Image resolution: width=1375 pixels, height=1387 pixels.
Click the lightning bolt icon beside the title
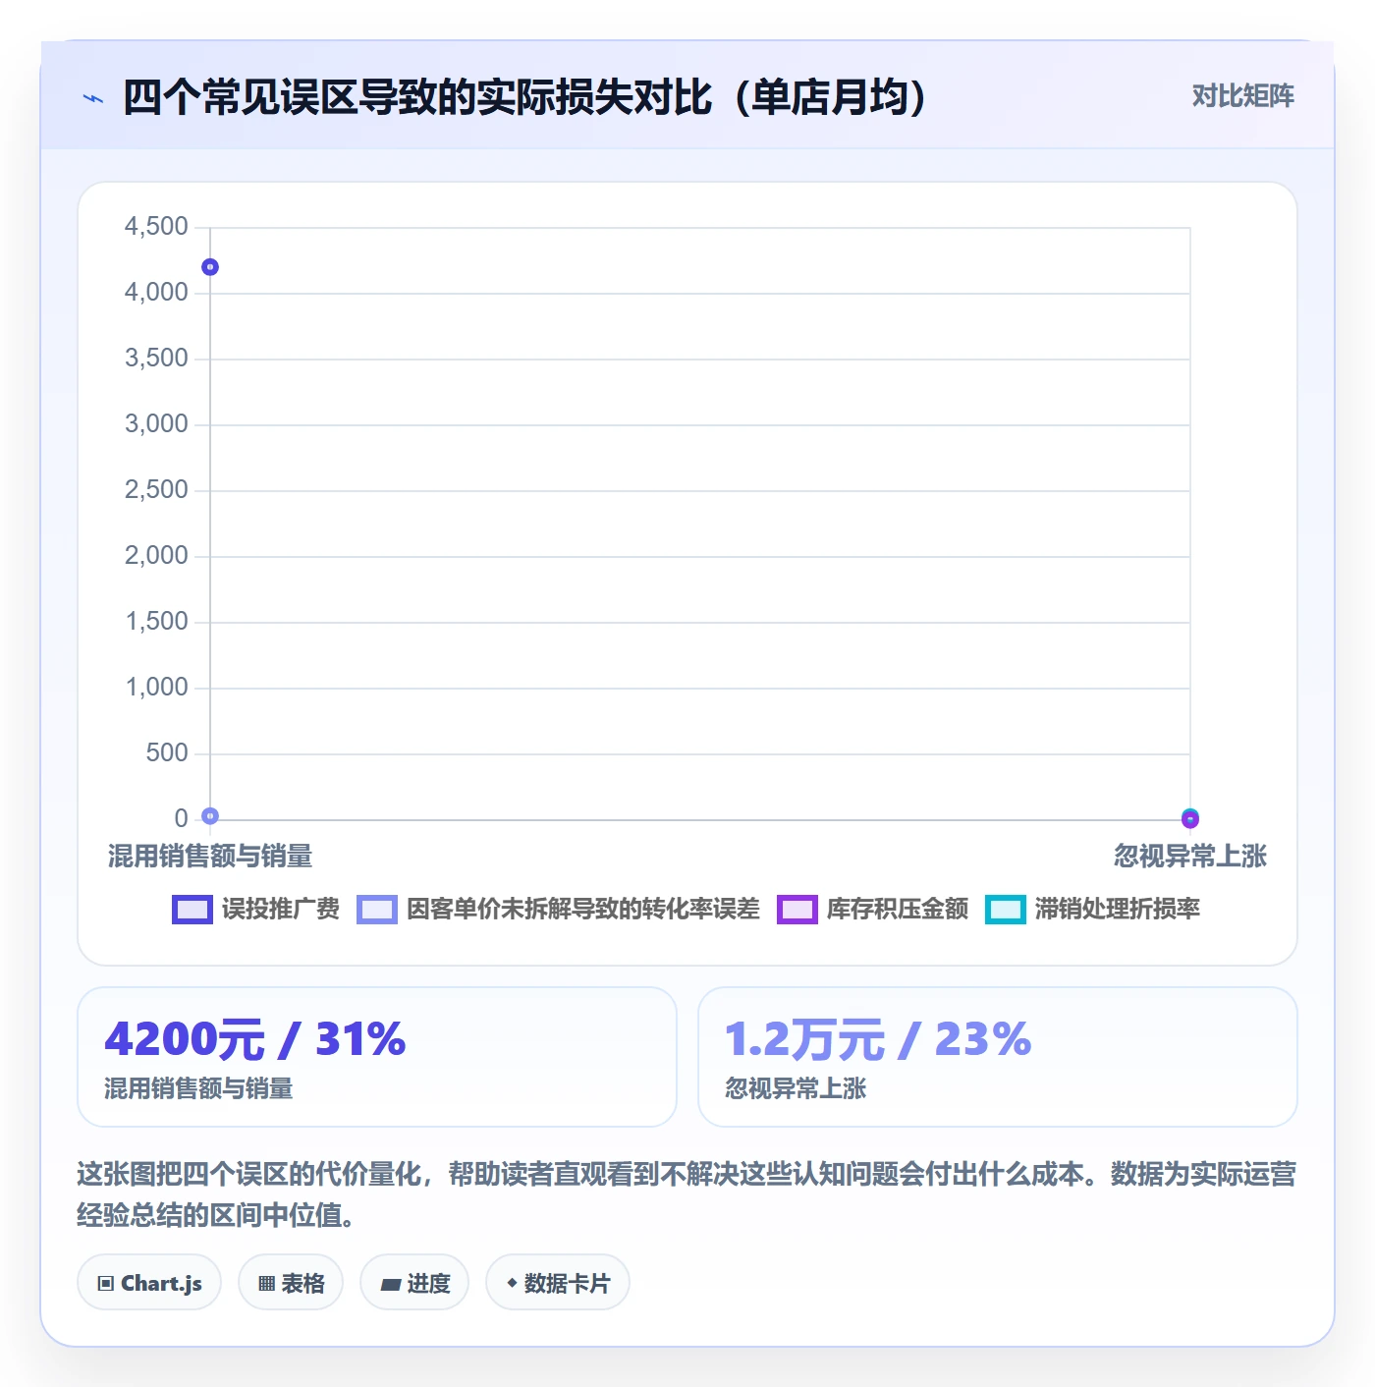point(93,98)
